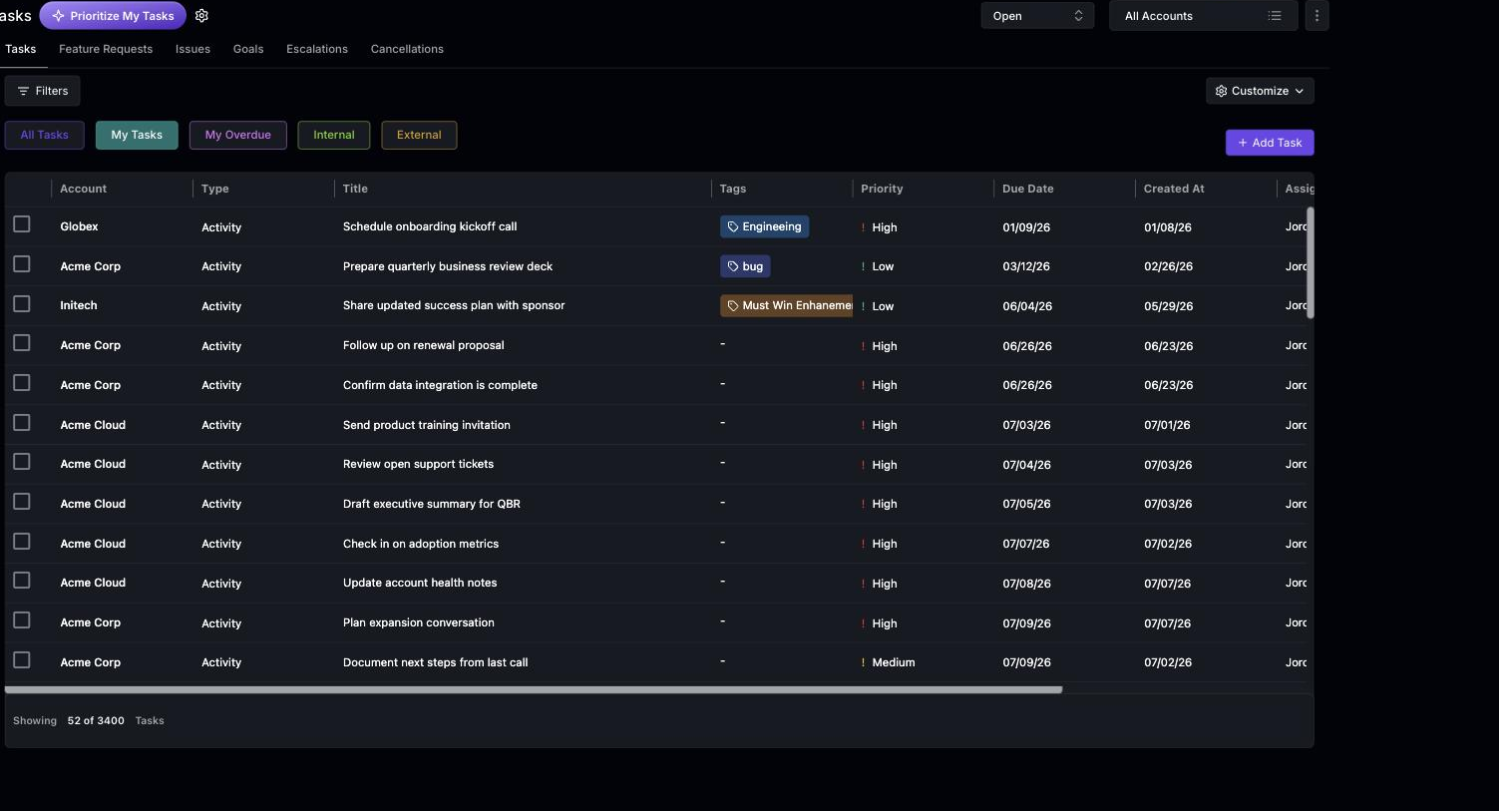Open the Open status dropdown
The image size is (1499, 811).
coord(1037,16)
